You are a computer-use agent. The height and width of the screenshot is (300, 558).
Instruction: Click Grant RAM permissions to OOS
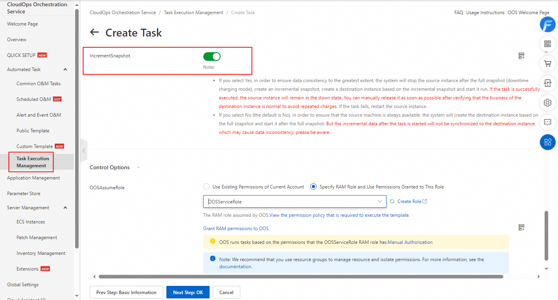pyautogui.click(x=236, y=229)
